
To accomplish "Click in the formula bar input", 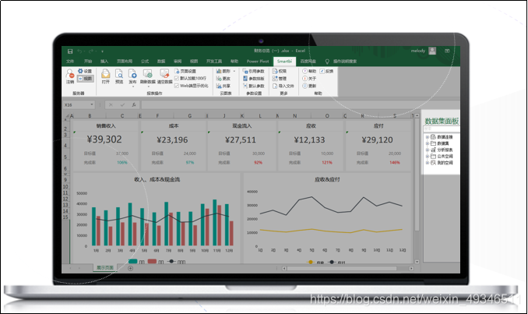I will 300,105.
